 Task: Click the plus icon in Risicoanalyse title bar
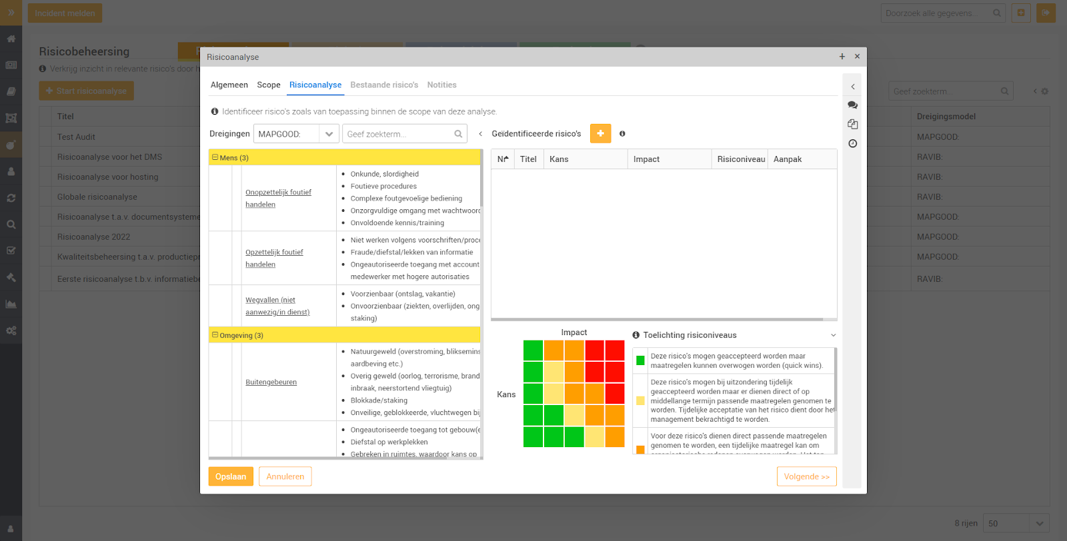(x=842, y=57)
